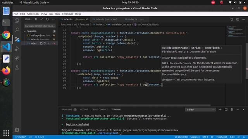Open the Manage gear in activity bar
Image resolution: width=248 pixels, height=139 pixels.
point(17,130)
